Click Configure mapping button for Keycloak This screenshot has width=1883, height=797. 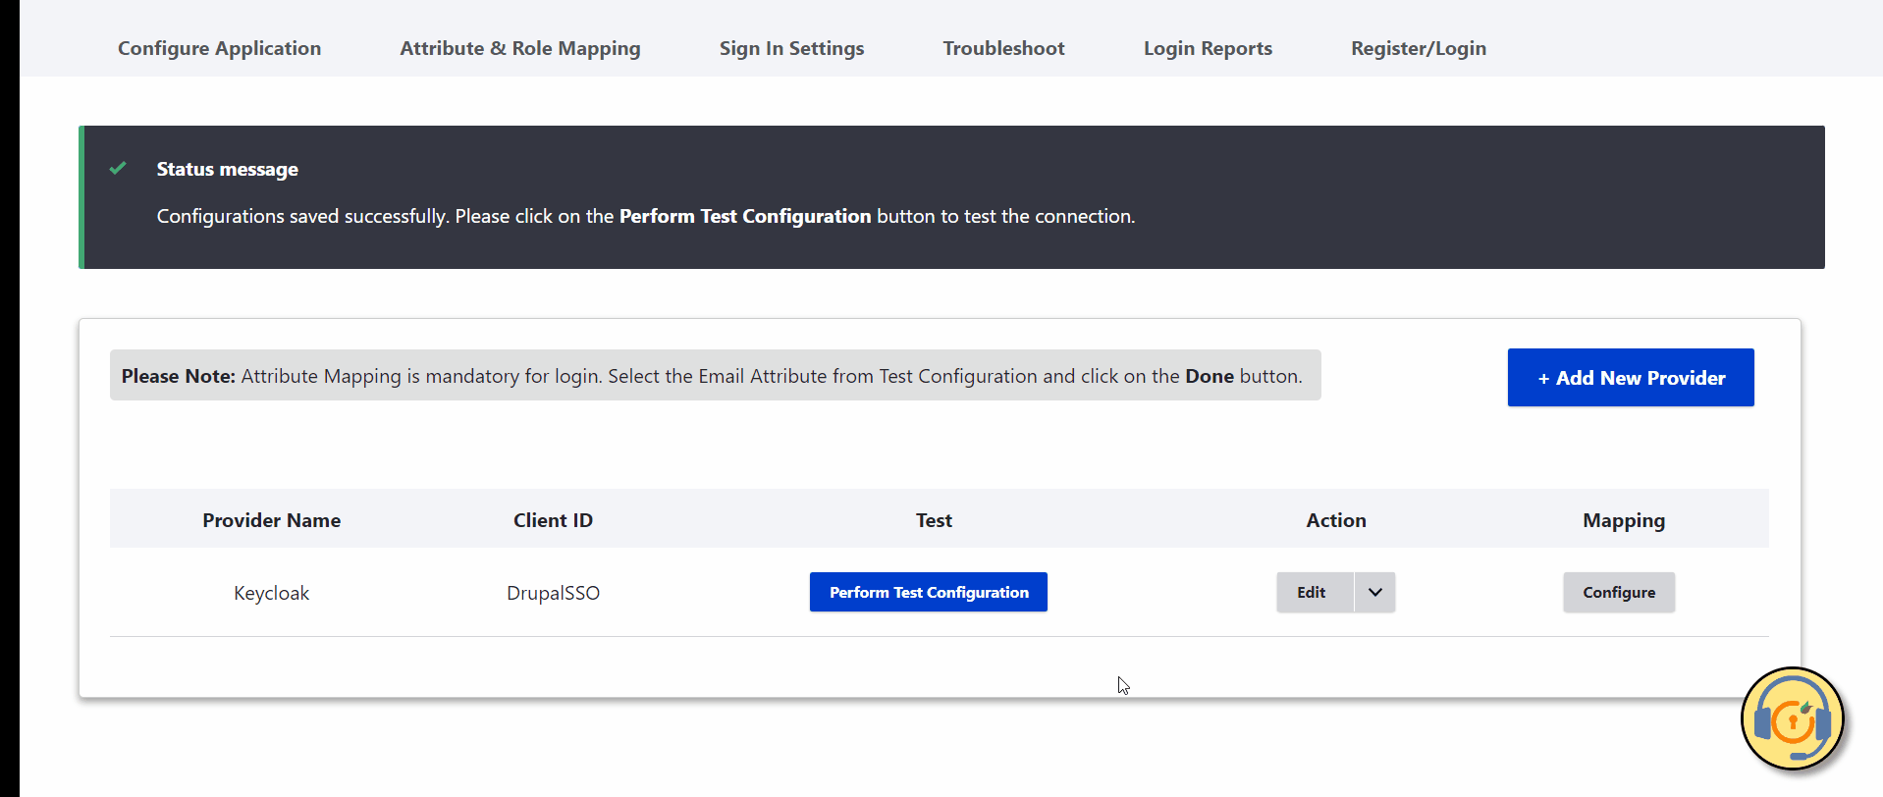1618,592
